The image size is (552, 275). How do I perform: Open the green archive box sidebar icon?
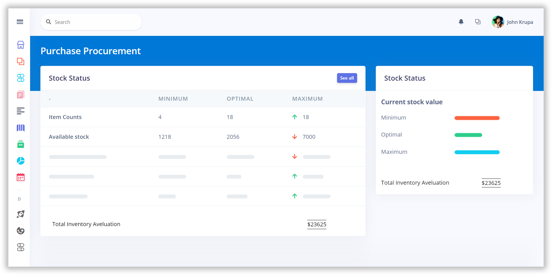tap(21, 144)
